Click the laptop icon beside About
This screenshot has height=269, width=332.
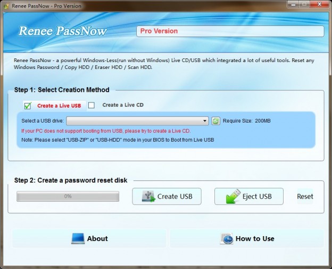pyautogui.click(x=78, y=239)
